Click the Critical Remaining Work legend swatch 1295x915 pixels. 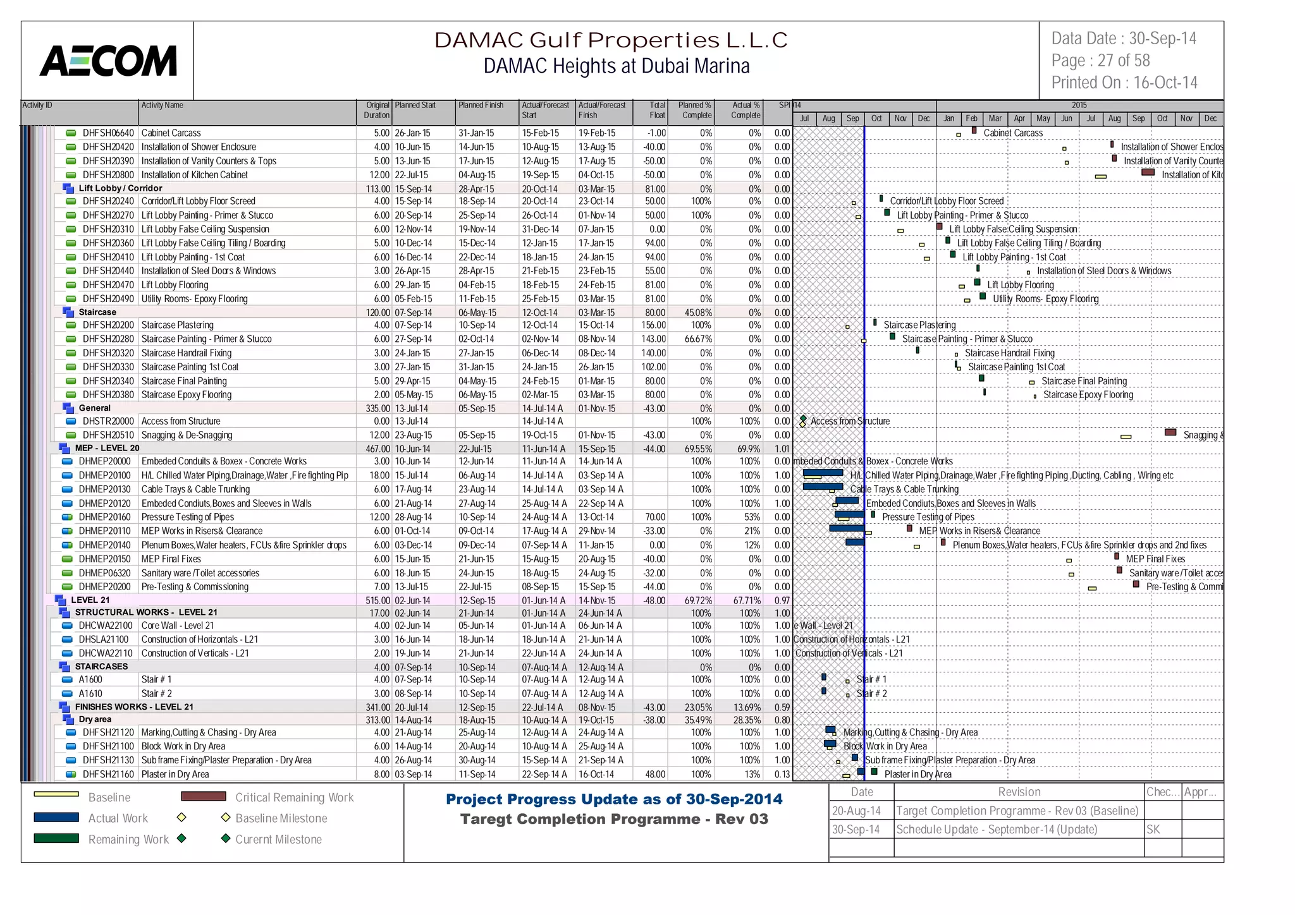click(203, 796)
